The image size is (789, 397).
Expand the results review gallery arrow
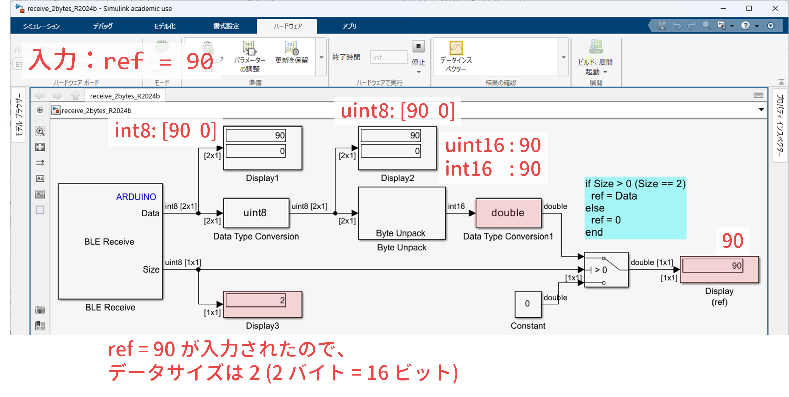[563, 57]
